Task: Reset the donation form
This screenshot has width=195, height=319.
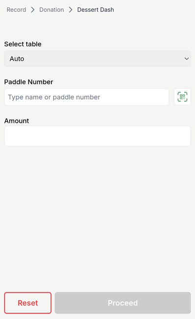Action: 28,303
